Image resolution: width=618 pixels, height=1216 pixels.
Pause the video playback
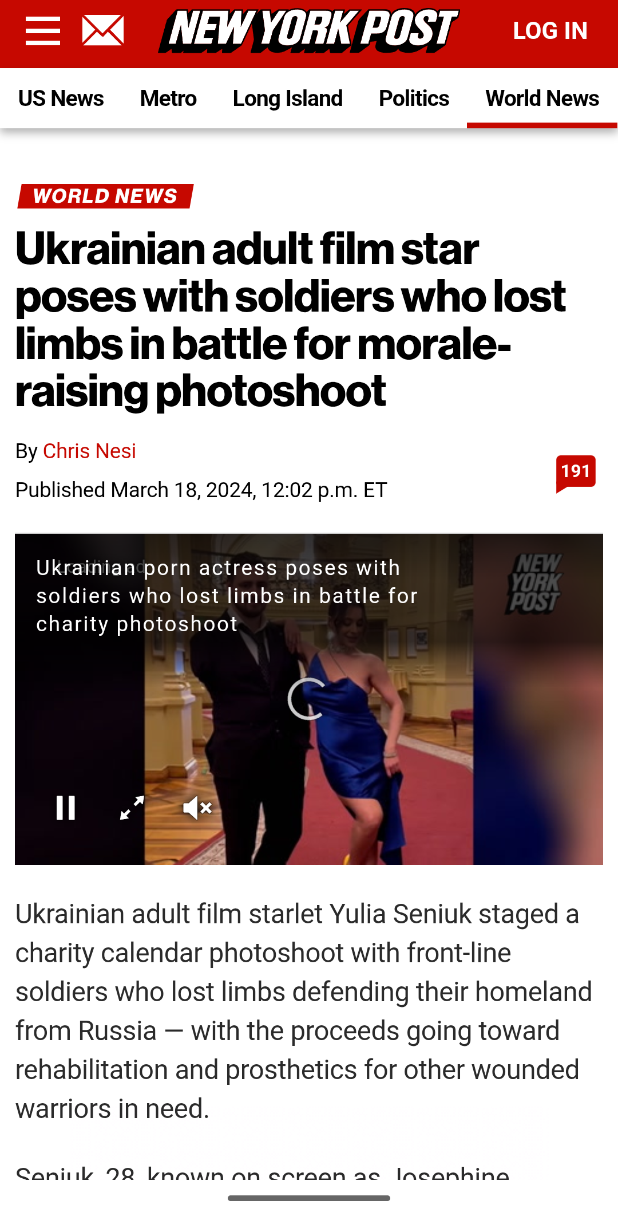[66, 808]
